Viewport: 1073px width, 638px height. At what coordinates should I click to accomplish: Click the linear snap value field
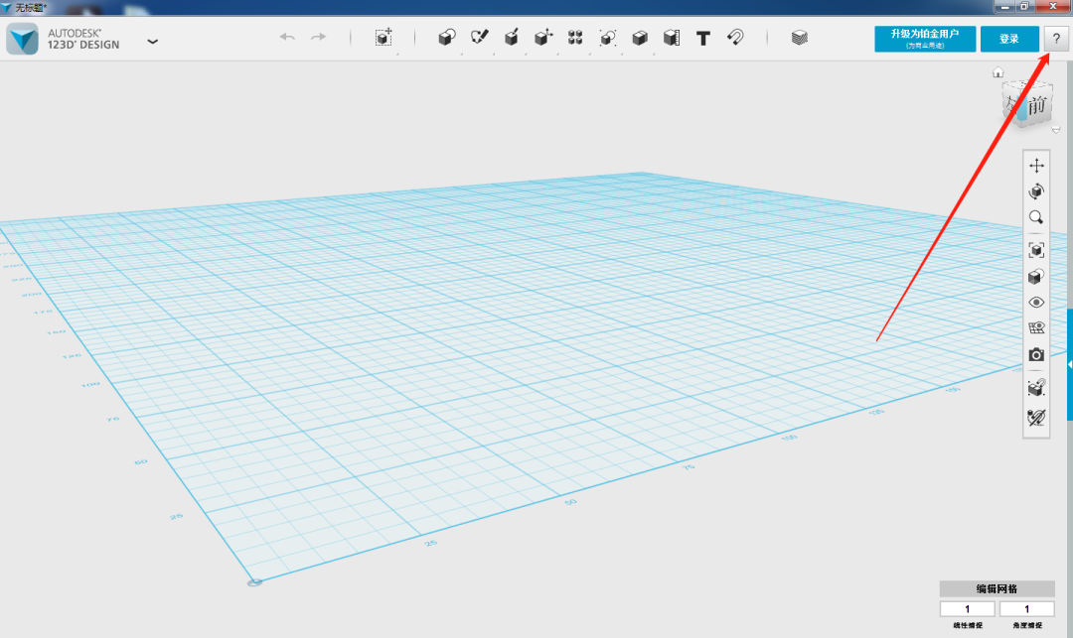pos(967,608)
